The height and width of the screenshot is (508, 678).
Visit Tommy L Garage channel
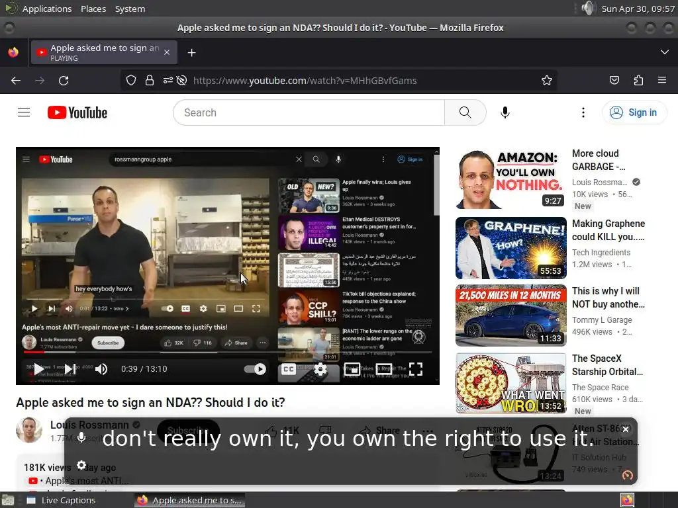(x=602, y=319)
